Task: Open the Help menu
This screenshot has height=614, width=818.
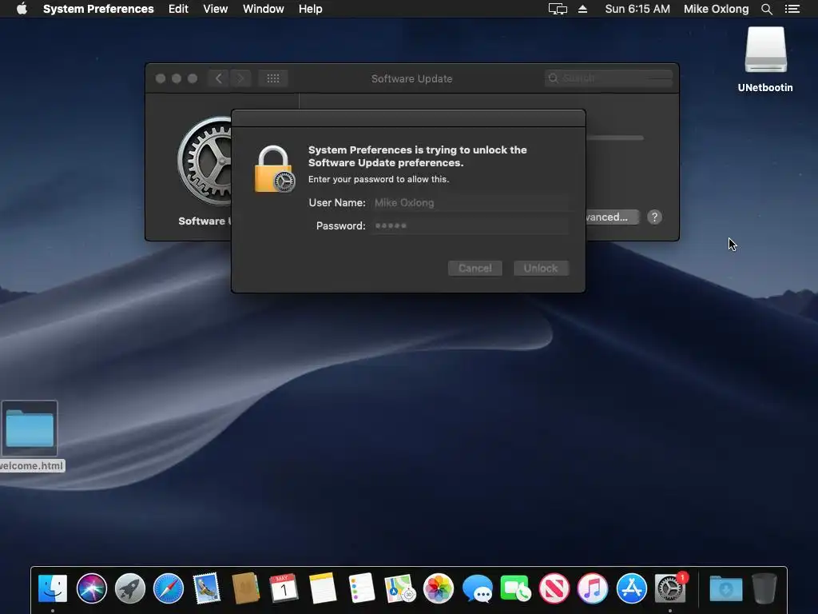Action: coord(311,9)
